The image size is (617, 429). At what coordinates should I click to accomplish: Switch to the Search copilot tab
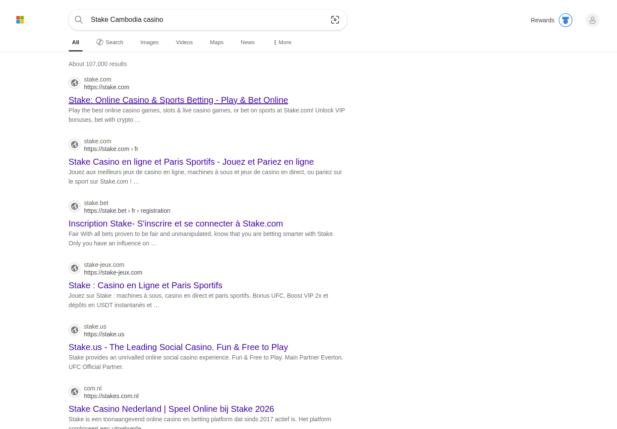pos(110,42)
